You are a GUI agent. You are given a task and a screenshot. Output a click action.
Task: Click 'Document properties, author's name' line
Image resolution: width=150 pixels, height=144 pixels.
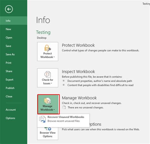(x=100, y=81)
